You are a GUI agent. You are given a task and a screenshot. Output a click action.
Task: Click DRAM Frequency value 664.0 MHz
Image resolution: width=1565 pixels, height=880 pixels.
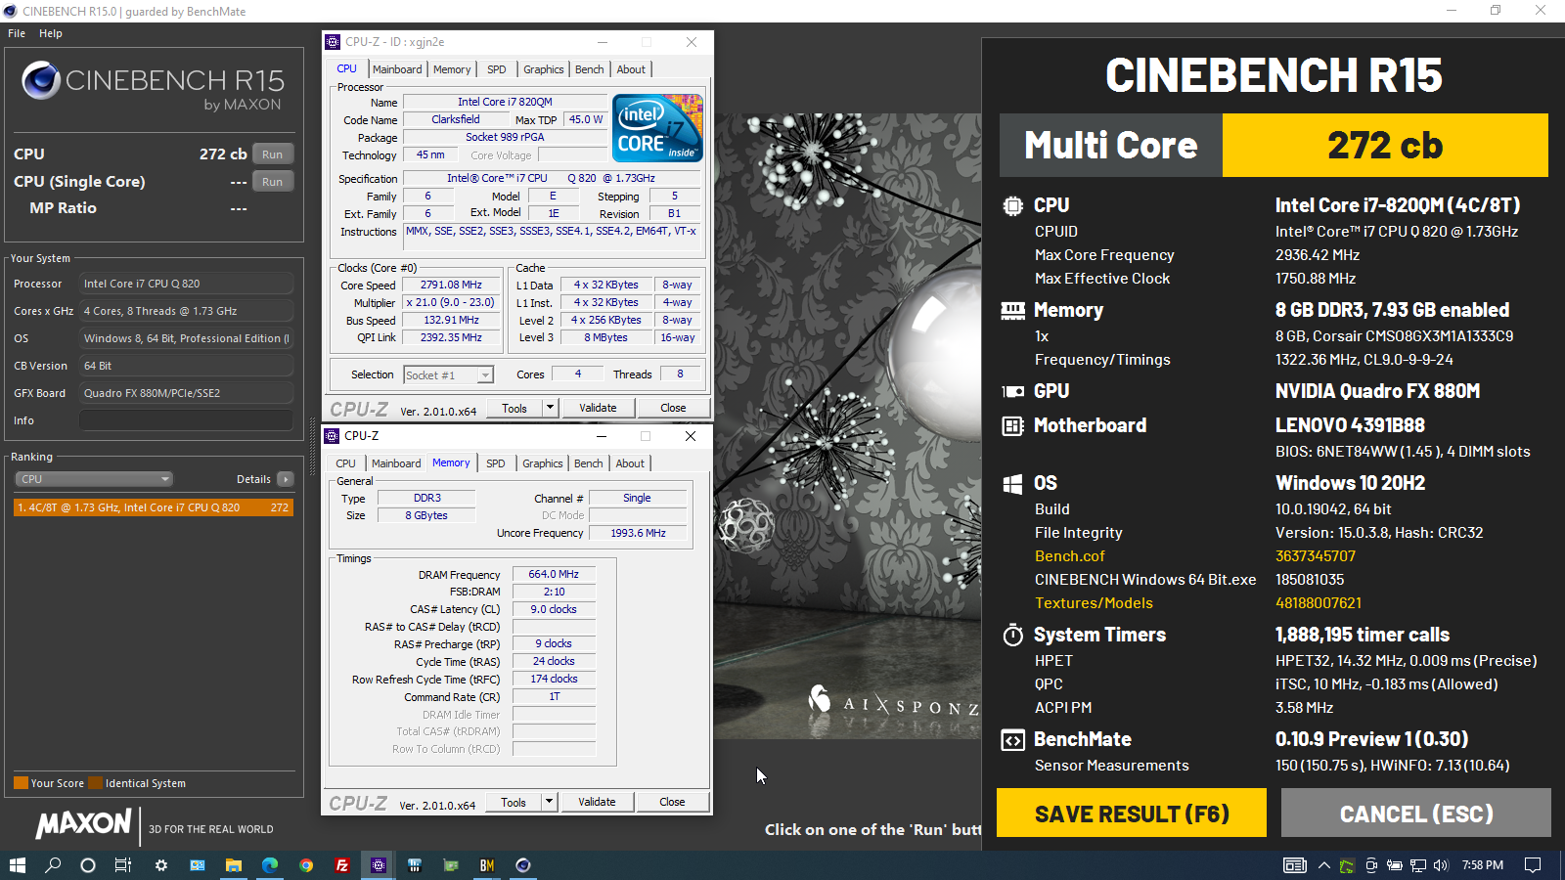(554, 574)
